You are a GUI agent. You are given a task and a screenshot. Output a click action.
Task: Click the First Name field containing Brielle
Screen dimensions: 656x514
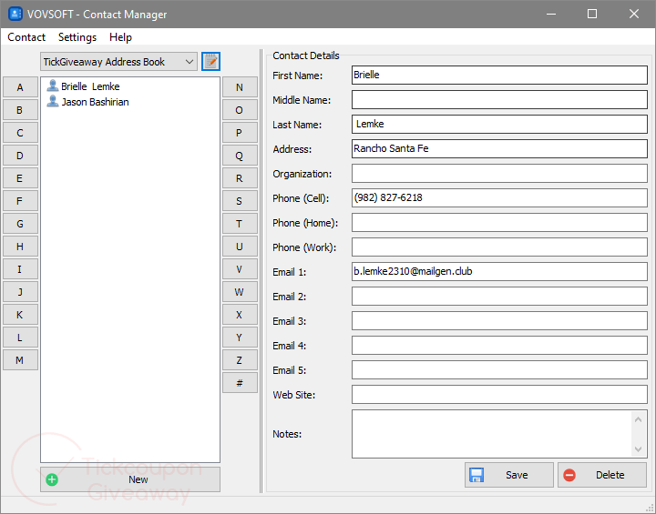[499, 76]
